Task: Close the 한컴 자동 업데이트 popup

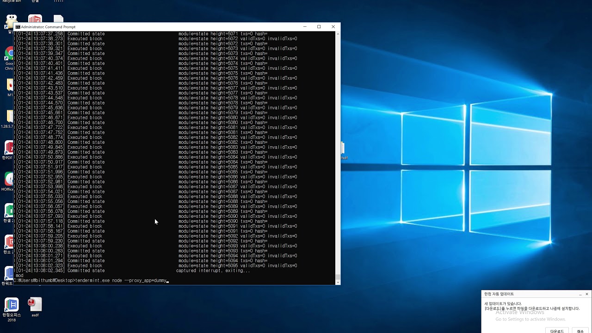Action: point(587,294)
